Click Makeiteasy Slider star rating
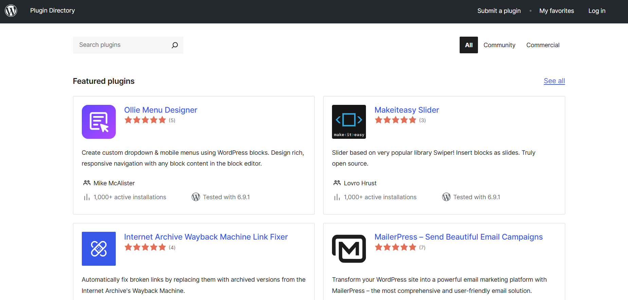Screen dimensions: 628x300 pos(395,120)
